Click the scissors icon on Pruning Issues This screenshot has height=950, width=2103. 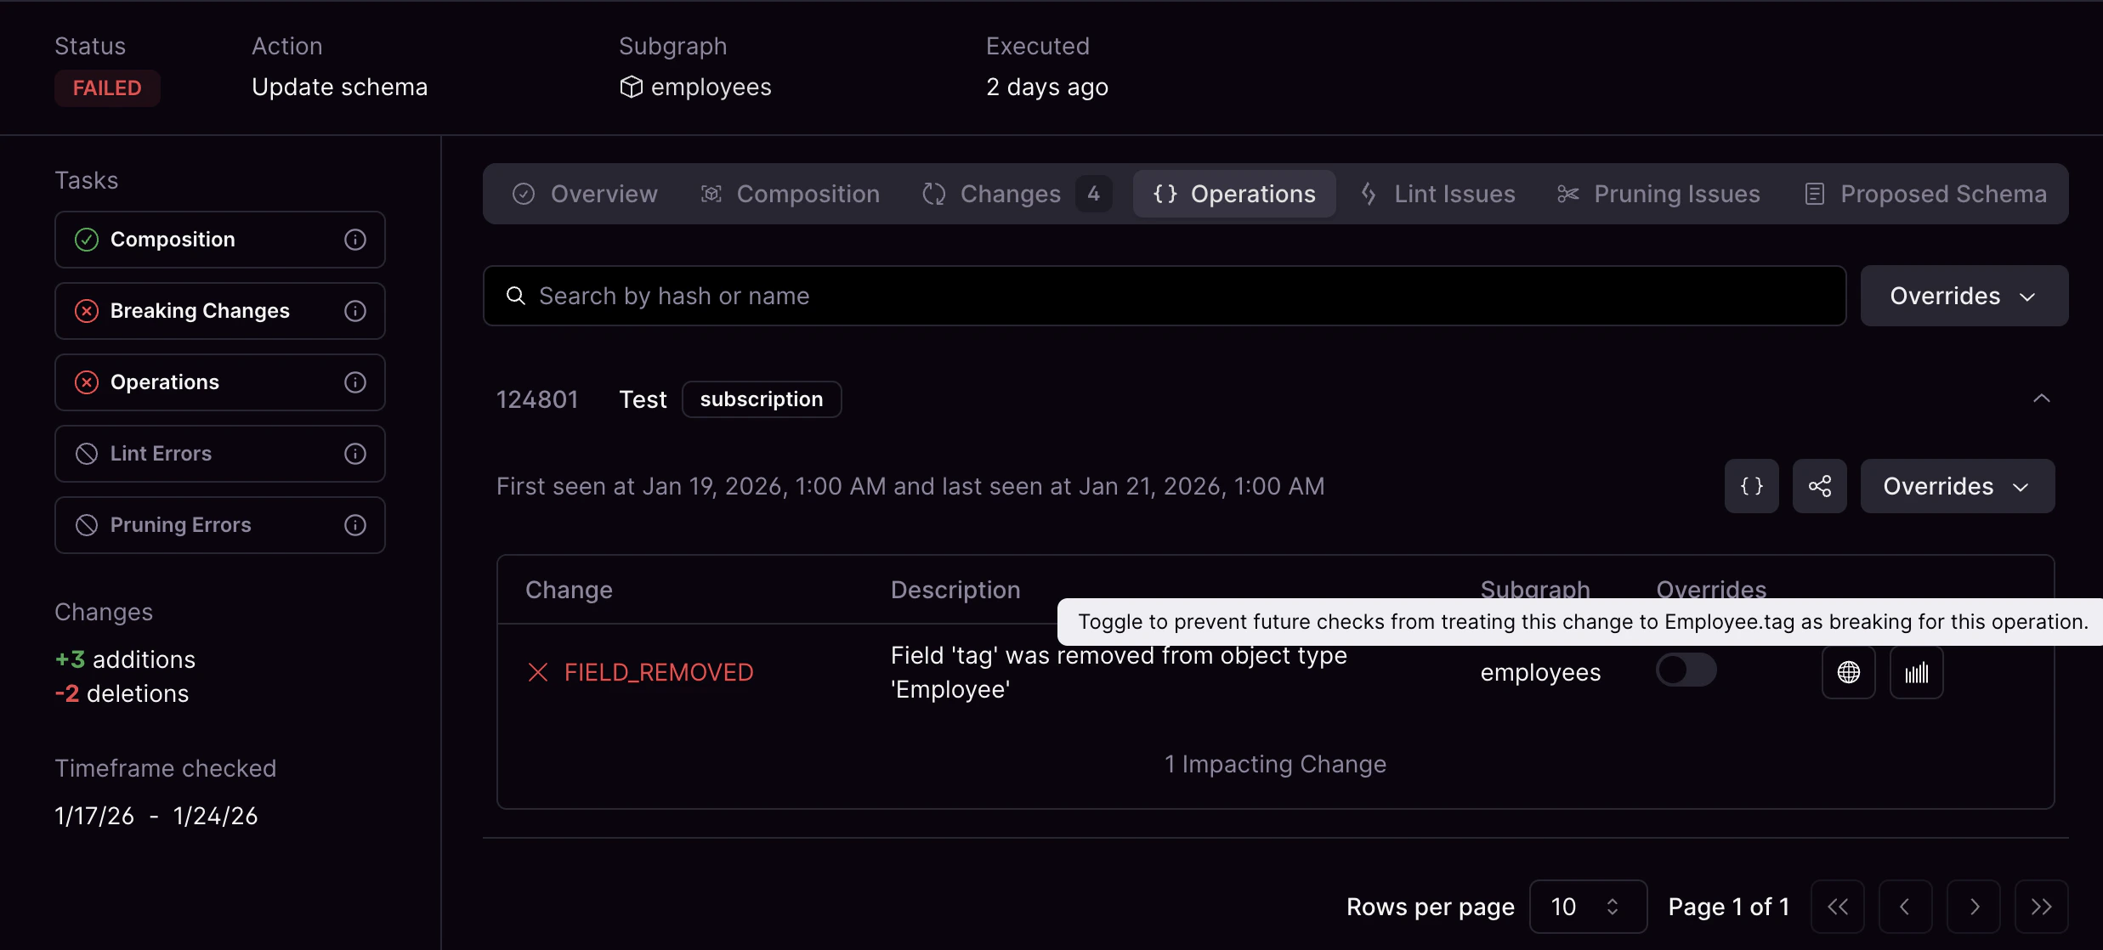tap(1567, 194)
